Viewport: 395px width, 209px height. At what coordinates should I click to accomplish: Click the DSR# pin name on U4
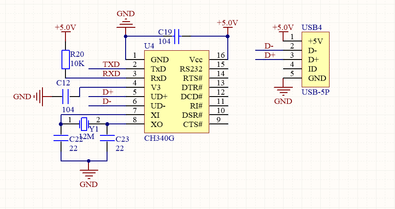192,115
